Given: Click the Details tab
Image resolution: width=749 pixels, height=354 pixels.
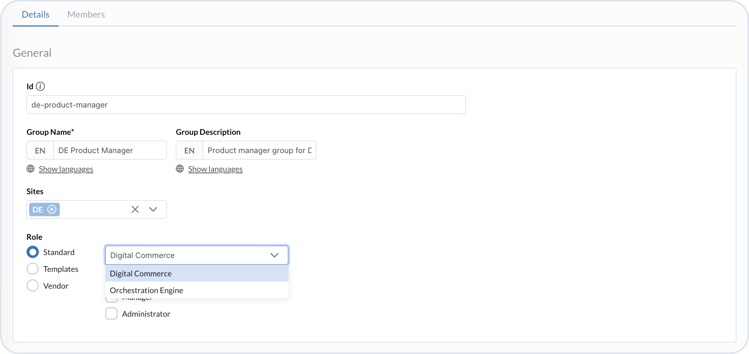Looking at the screenshot, I should [35, 14].
